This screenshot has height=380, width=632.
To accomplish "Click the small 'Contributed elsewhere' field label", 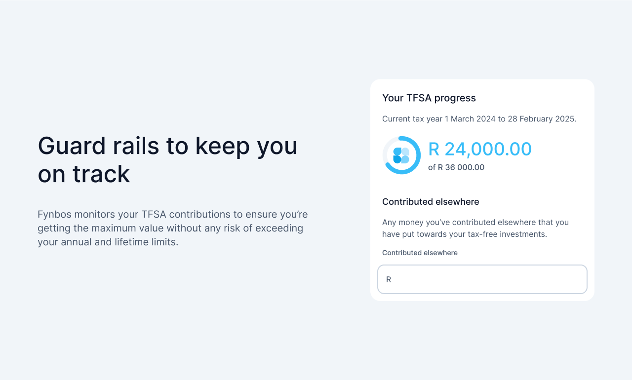I will click(x=420, y=253).
